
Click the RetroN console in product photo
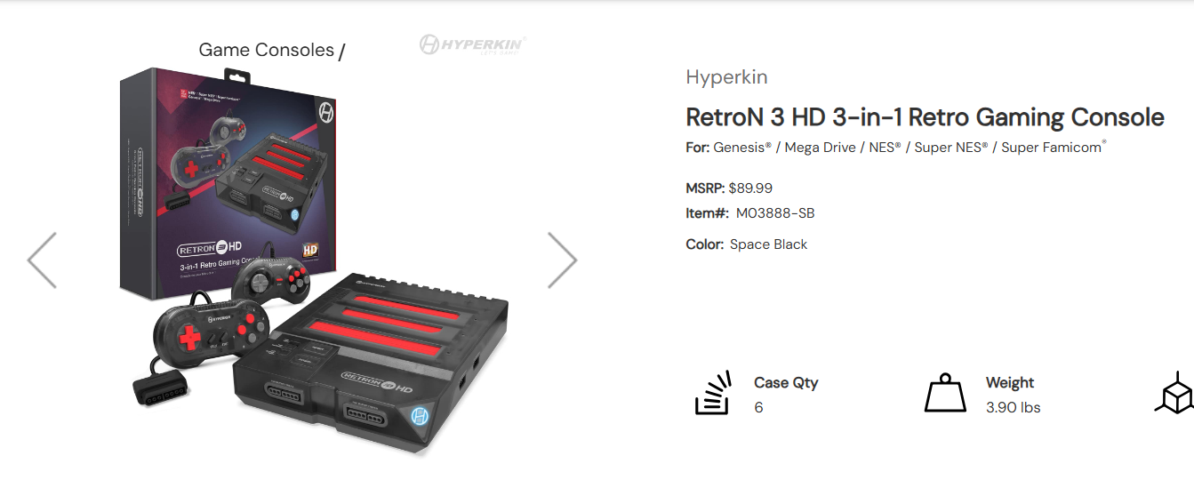click(371, 364)
